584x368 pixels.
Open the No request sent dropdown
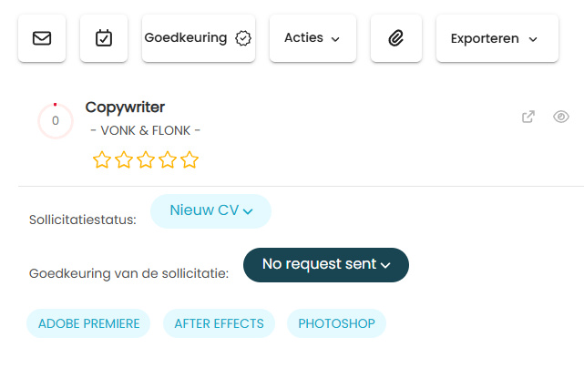point(326,265)
